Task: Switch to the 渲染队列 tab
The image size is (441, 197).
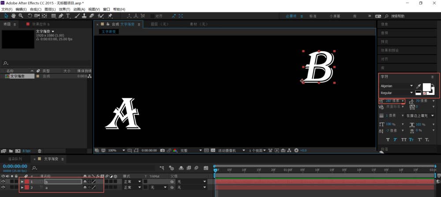Action: (x=15, y=159)
